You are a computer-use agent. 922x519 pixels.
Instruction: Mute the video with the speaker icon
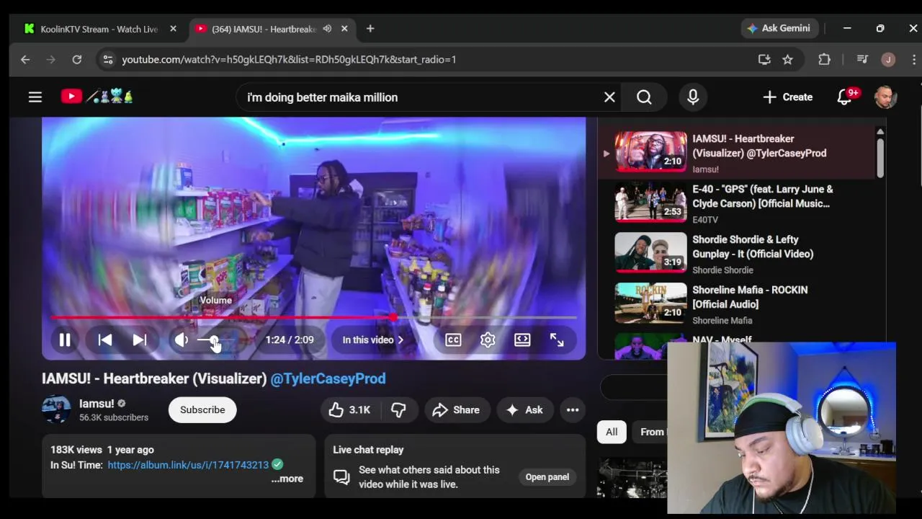click(x=182, y=340)
